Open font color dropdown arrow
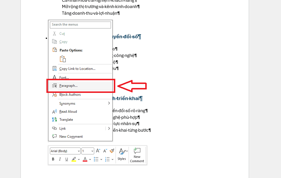This screenshot has height=178, width=281. click(90, 159)
